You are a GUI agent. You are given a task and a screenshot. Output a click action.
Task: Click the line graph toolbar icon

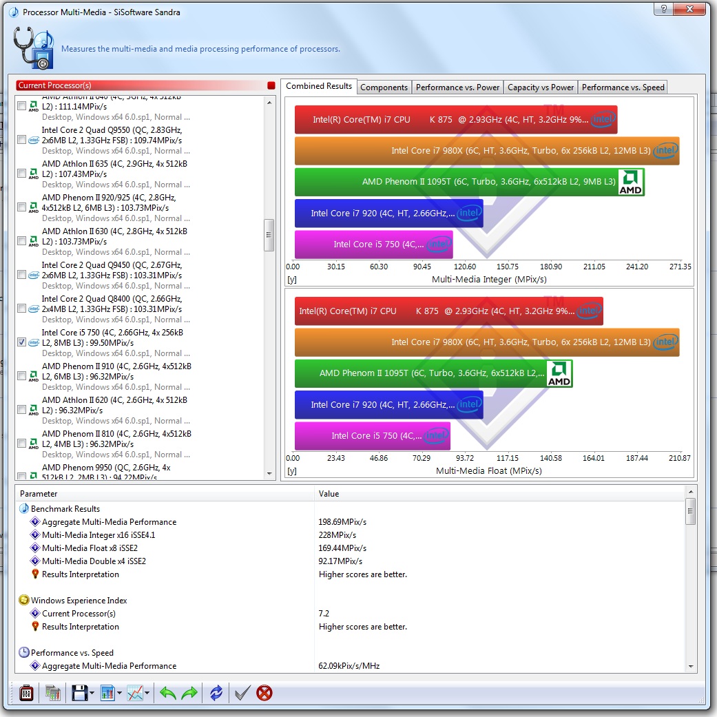[136, 693]
